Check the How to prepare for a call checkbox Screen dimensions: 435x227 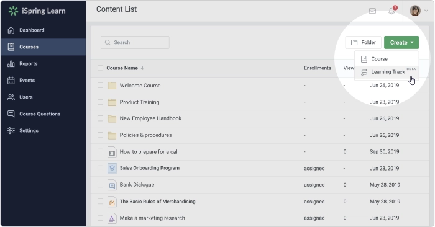tap(100, 152)
